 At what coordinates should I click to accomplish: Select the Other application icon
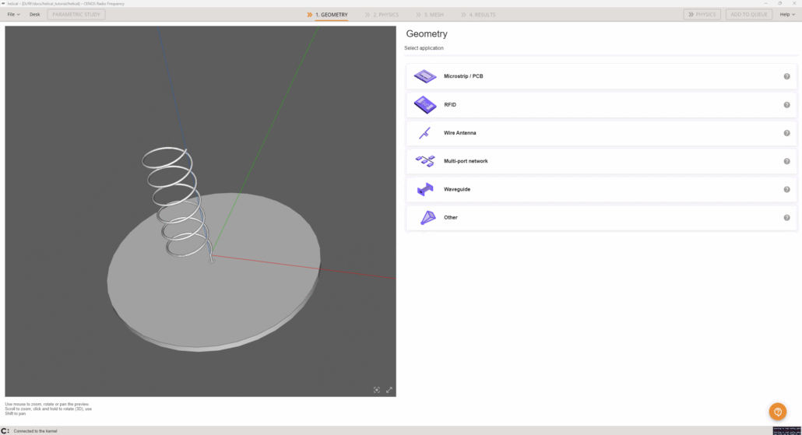[427, 218]
